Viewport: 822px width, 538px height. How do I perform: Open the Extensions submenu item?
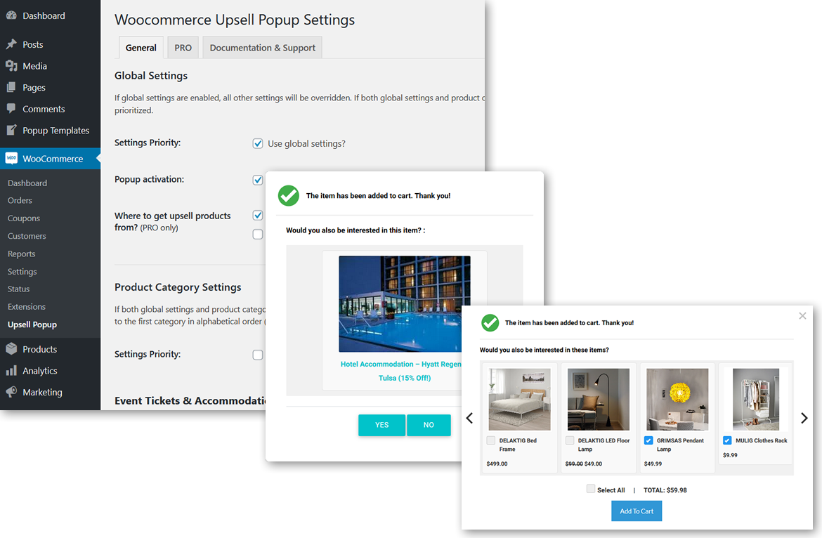coord(26,306)
